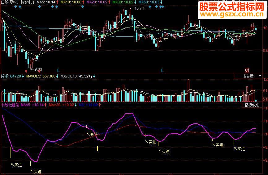
Task: Click the MAA5: +10.14 indicator label
Action: click(x=32, y=105)
